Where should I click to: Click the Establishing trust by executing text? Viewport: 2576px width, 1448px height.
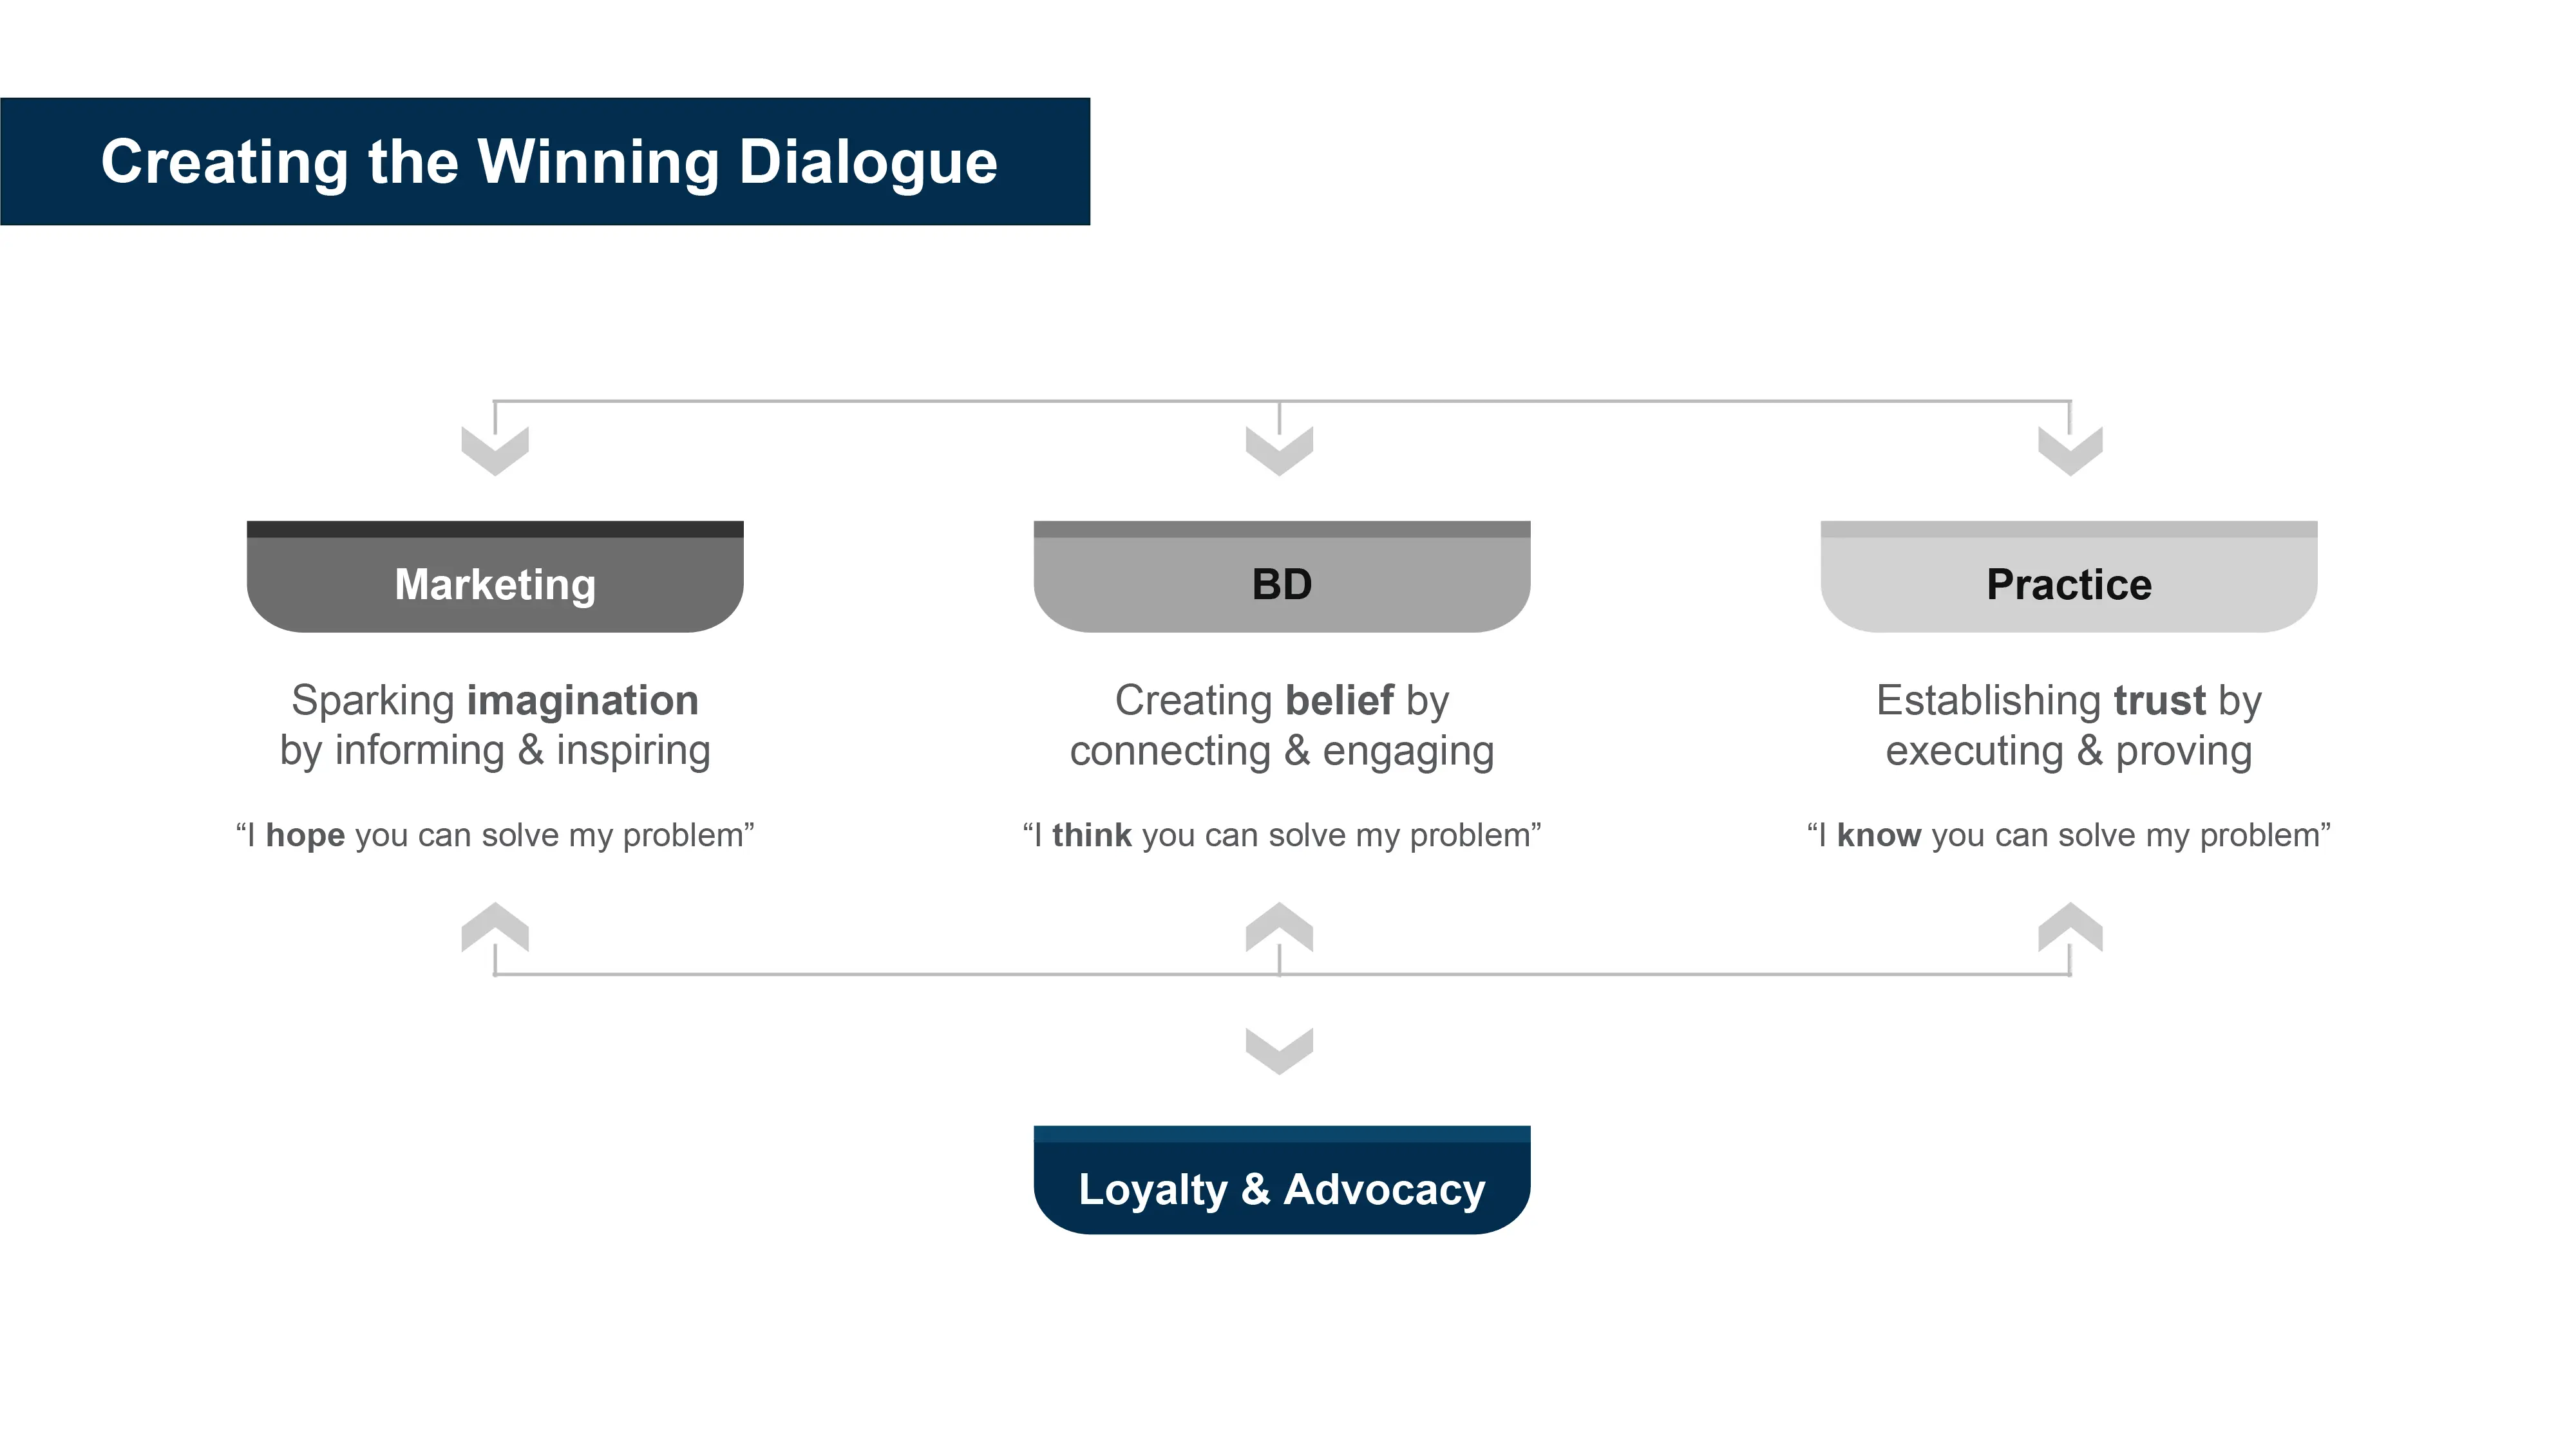click(2069, 725)
